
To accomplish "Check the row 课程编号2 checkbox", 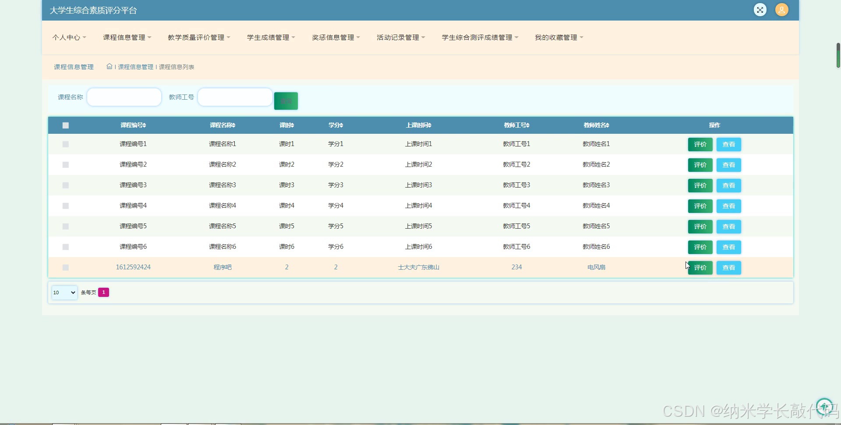I will coord(66,165).
